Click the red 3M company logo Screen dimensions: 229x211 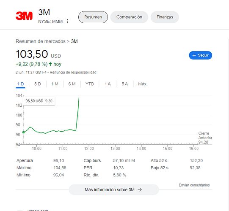[x=24, y=16]
